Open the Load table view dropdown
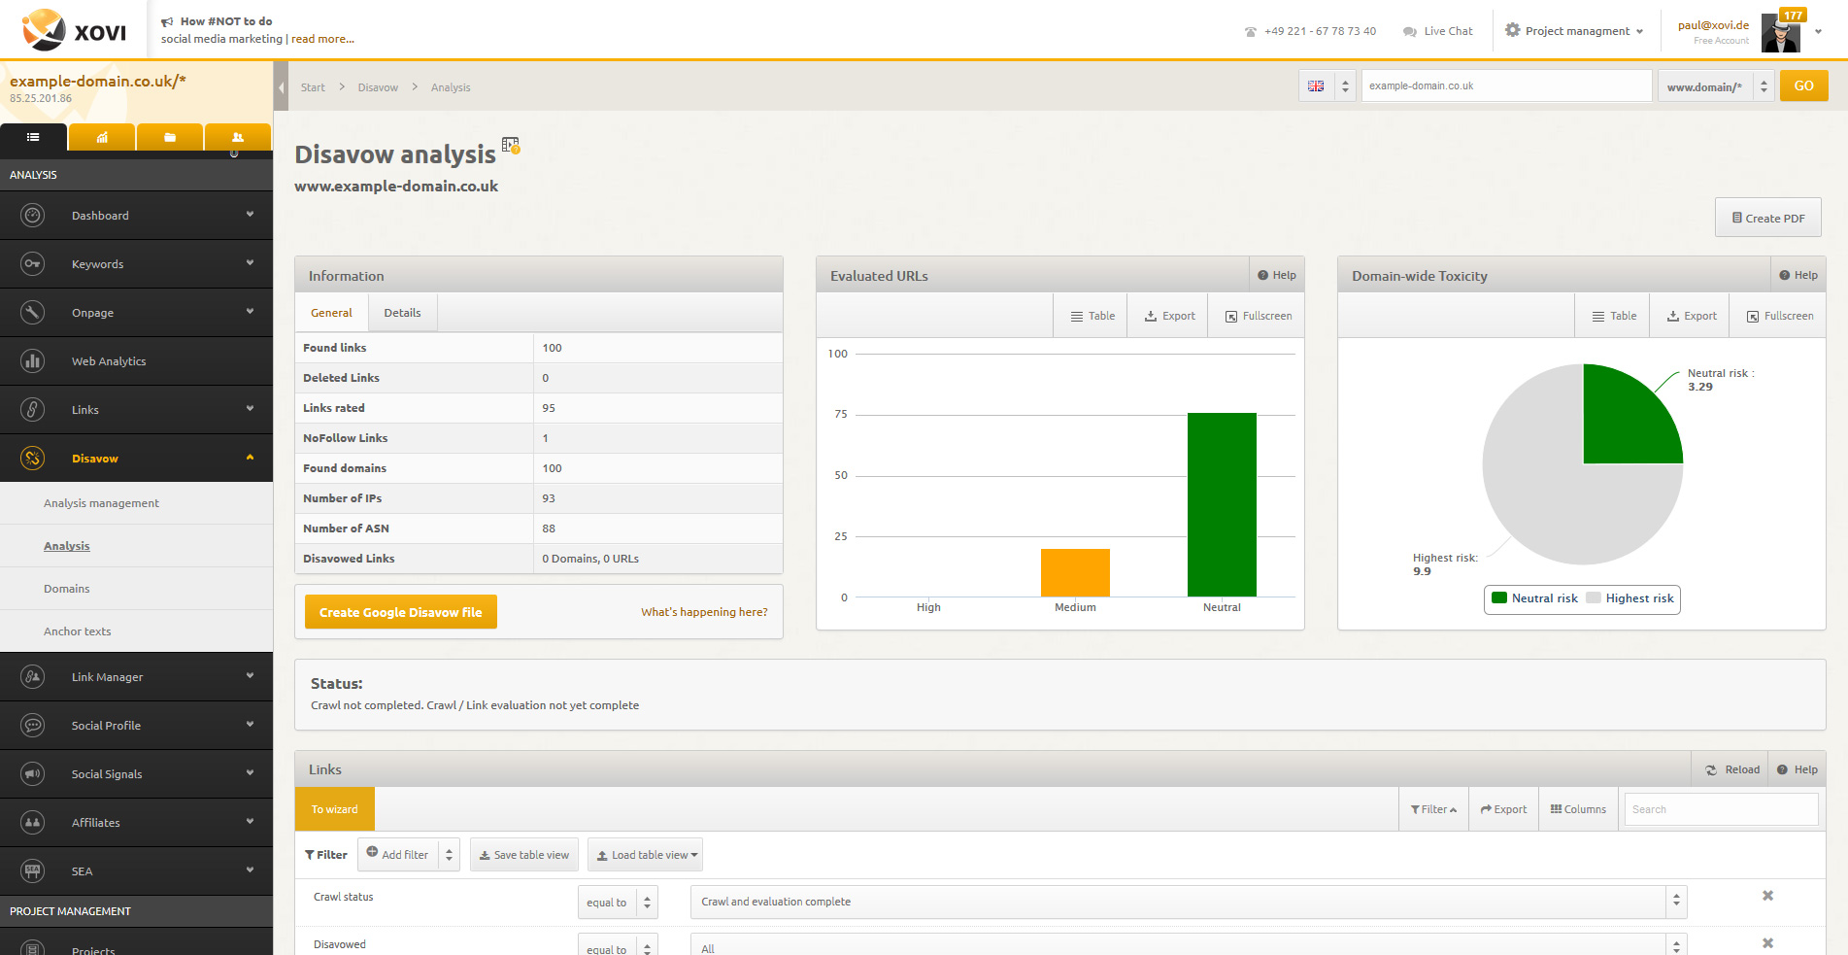The width and height of the screenshot is (1848, 955). point(645,855)
